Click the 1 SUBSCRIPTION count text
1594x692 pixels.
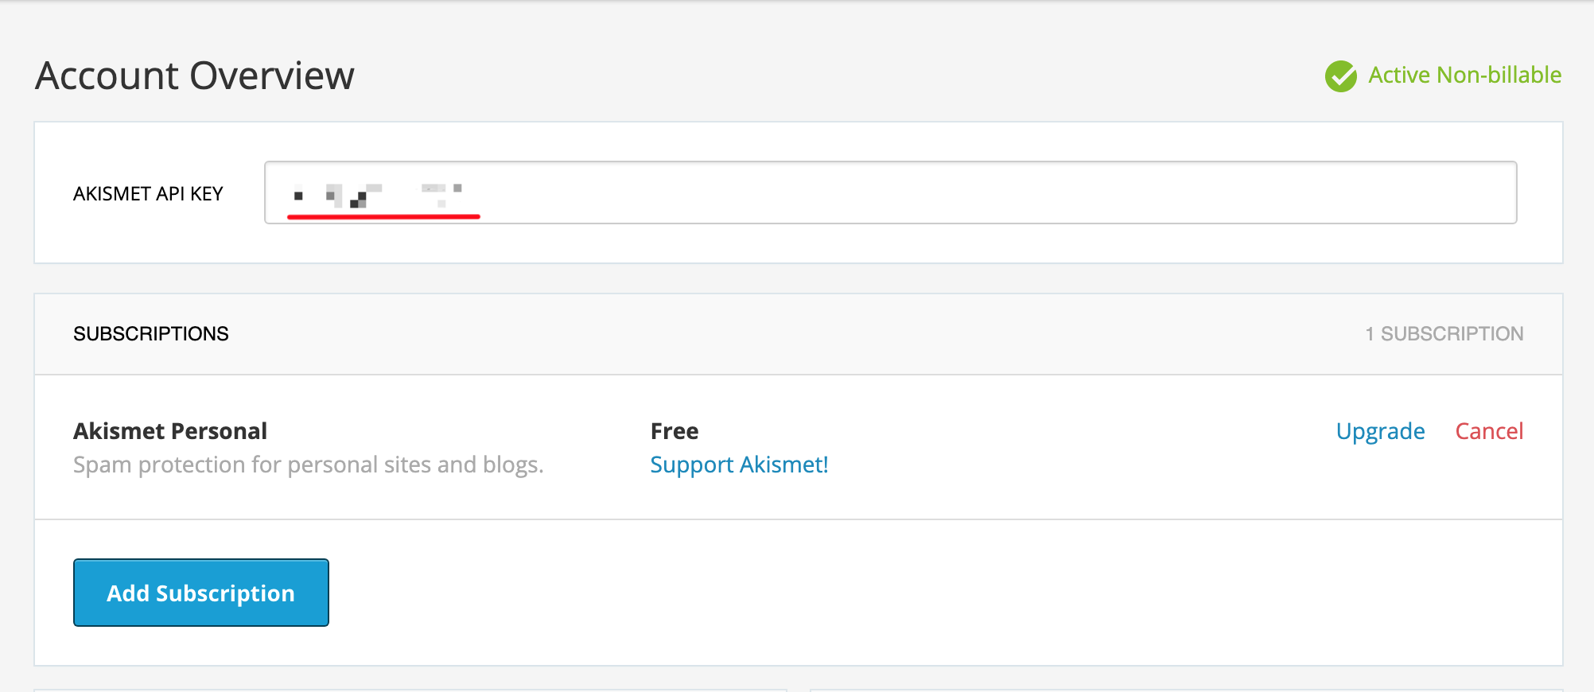(x=1444, y=334)
